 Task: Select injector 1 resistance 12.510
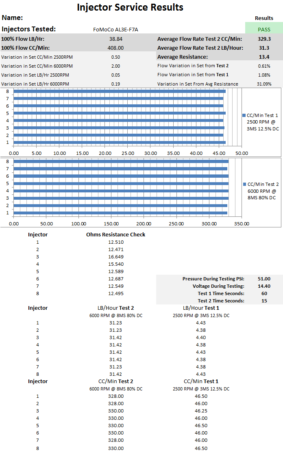[x=116, y=242]
